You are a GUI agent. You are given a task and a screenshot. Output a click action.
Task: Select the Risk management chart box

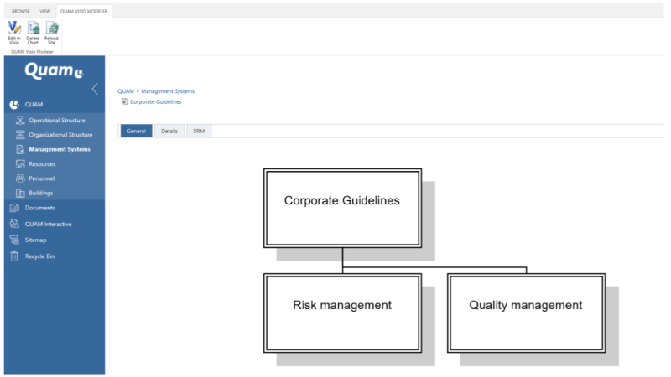(343, 313)
